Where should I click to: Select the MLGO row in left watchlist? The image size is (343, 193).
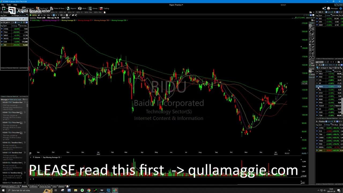click(x=14, y=38)
